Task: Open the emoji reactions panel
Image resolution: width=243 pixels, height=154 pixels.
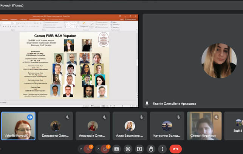Action: (x=128, y=149)
